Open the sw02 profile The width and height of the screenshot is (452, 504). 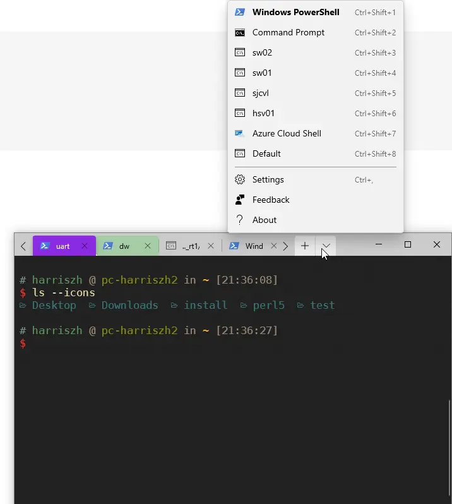click(316, 52)
